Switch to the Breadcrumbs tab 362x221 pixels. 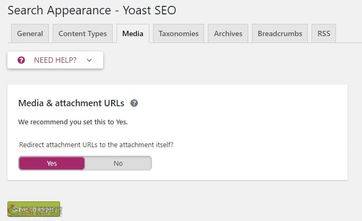[280, 33]
